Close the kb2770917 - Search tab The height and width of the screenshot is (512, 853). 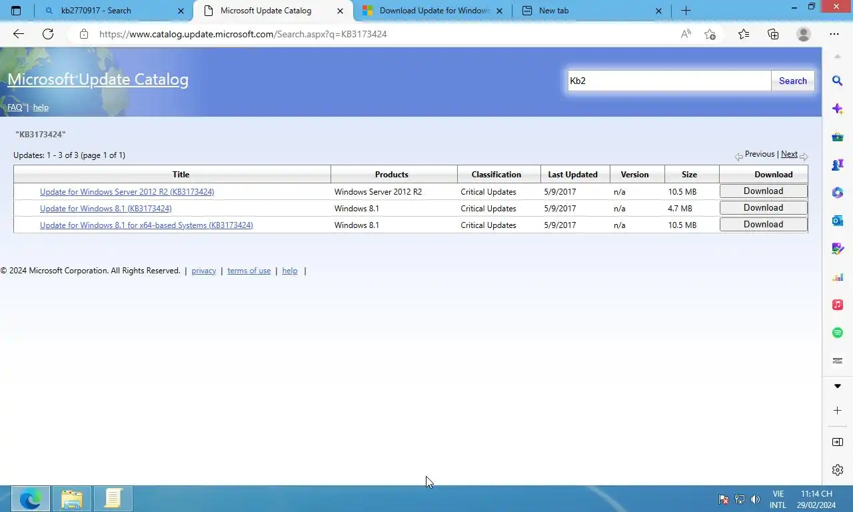(181, 11)
